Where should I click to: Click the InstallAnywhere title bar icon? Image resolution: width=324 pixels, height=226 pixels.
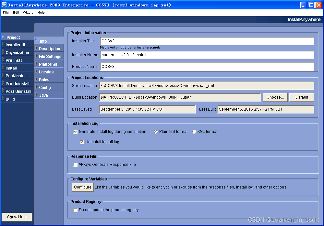coord(4,5)
